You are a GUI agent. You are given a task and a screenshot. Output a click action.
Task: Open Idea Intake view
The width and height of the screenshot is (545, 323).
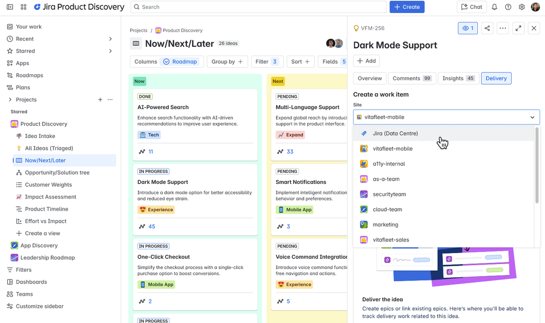[x=40, y=136]
